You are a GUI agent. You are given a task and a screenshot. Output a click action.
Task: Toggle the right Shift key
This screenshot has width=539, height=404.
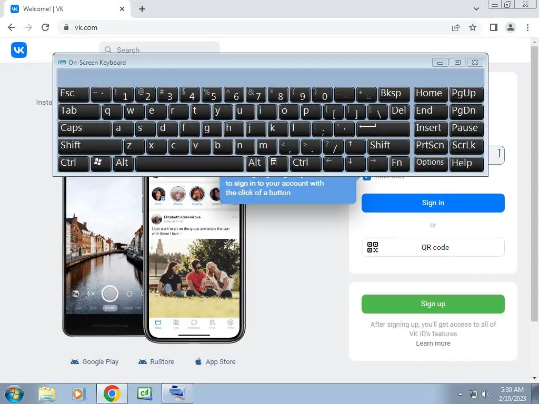click(x=388, y=146)
